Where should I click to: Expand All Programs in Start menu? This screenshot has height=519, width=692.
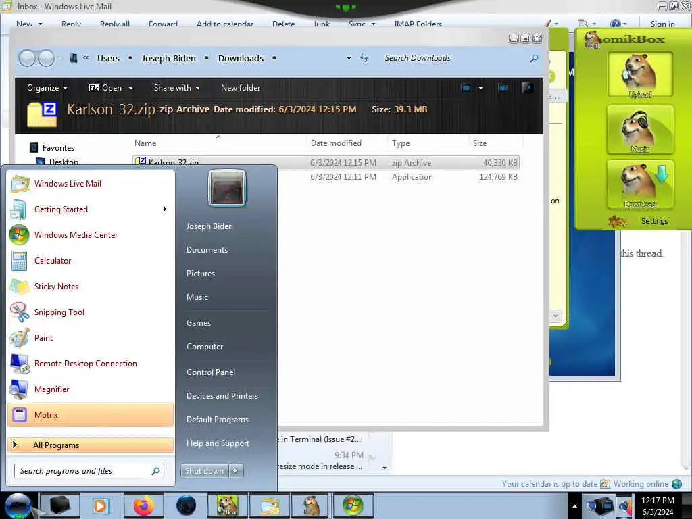tap(91, 445)
